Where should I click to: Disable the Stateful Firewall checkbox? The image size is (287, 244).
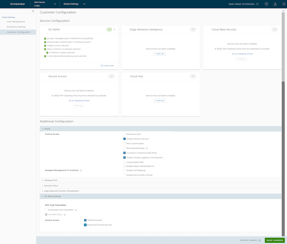pos(85,220)
